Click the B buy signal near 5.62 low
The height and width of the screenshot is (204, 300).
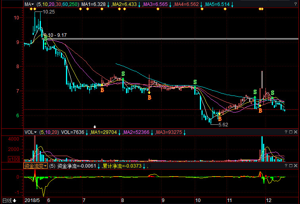(x=219, y=118)
